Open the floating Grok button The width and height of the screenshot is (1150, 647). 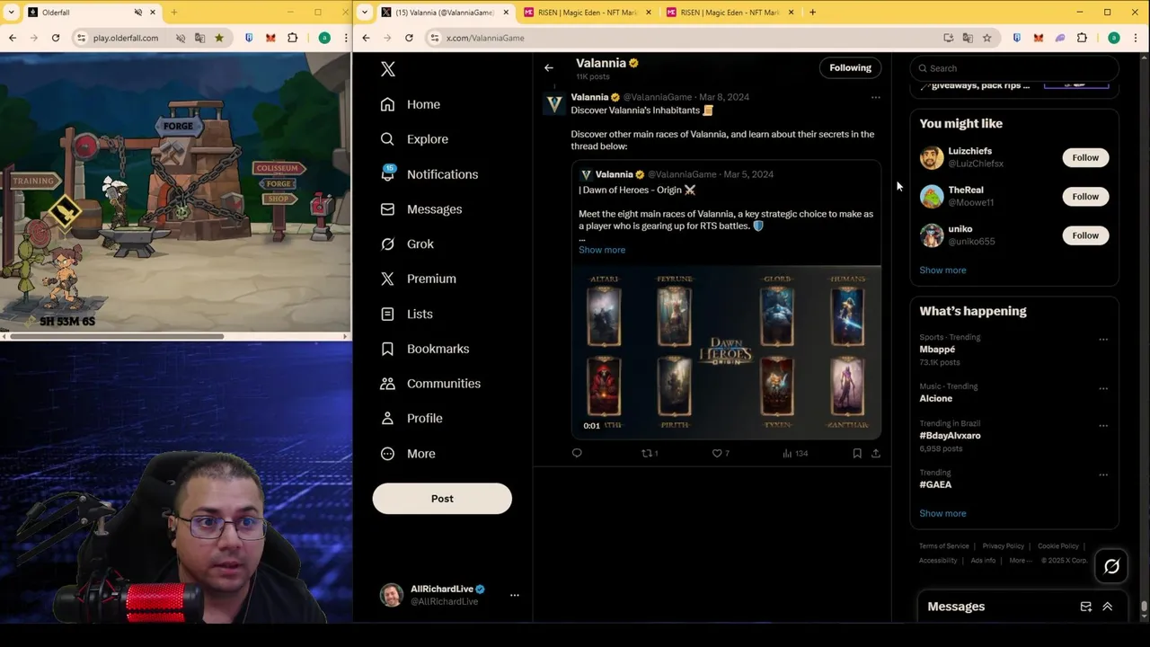(1111, 566)
